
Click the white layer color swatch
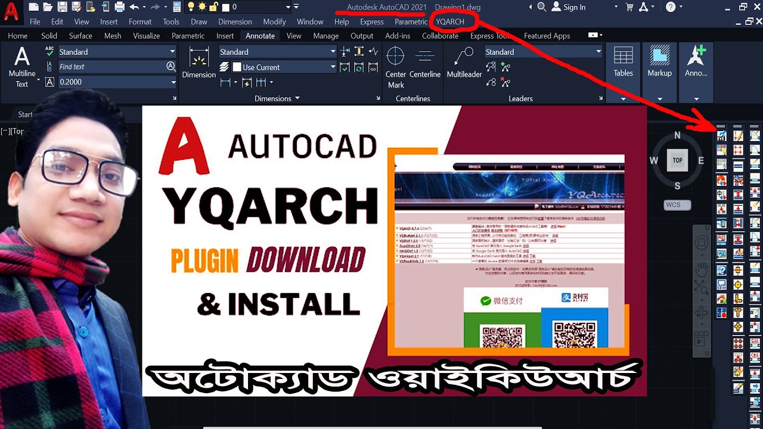click(226, 7)
